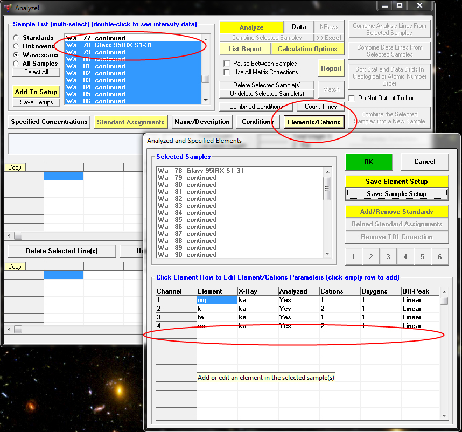Cancel the Analyzed and Specified Elements dialog
The height and width of the screenshot is (432, 462).
tap(424, 162)
